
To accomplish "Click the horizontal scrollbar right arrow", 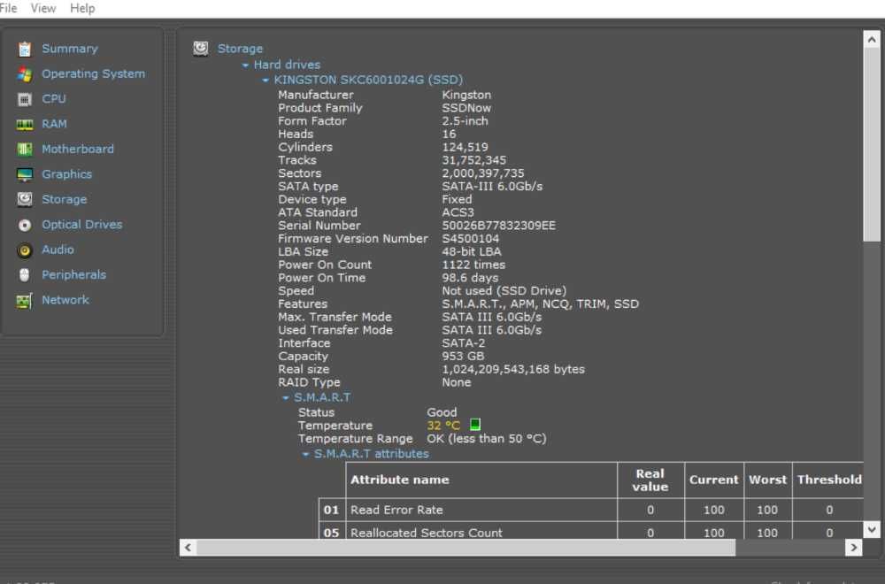I will (853, 548).
